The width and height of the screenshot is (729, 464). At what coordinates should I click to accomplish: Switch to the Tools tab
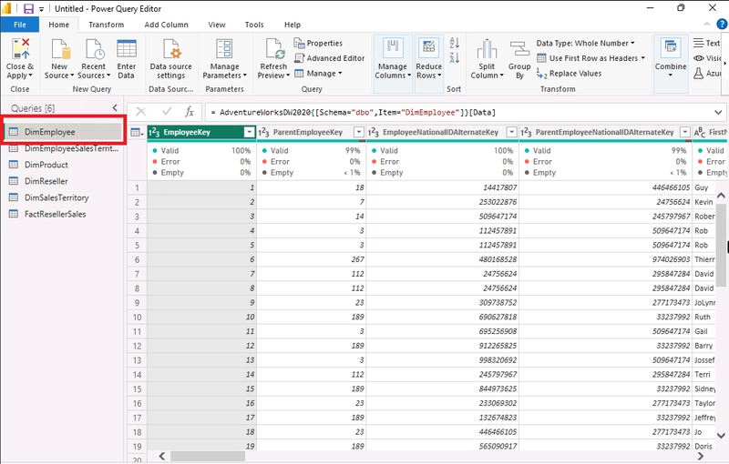(254, 25)
